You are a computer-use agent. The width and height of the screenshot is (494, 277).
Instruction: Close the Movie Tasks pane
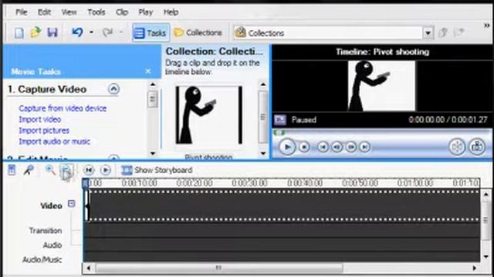pyautogui.click(x=148, y=72)
